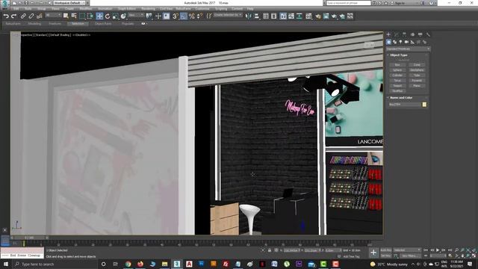The width and height of the screenshot is (478, 269).
Task: Open the Create Selection Set dropdown
Action: [228, 15]
